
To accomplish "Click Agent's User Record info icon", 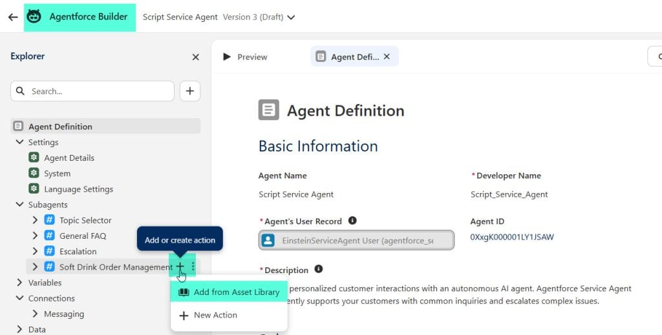I will click(352, 220).
